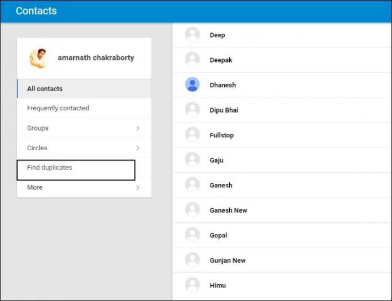
Task: Open Frequently contacted list
Action: 58,108
